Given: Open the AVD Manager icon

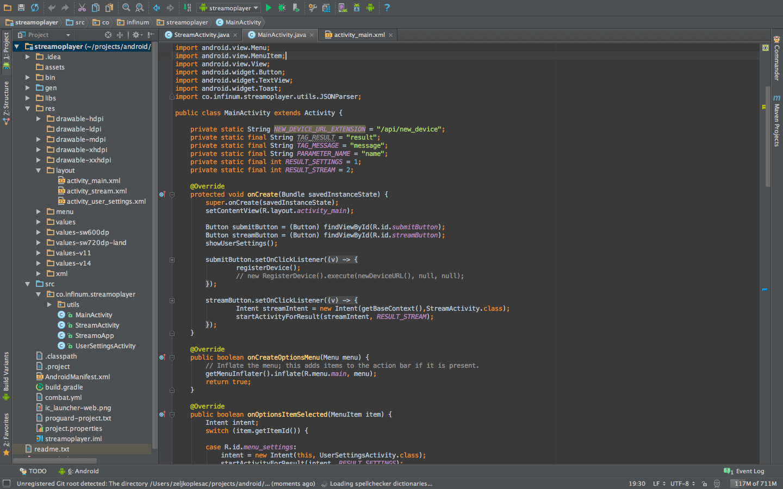Looking at the screenshot, I should (x=343, y=8).
